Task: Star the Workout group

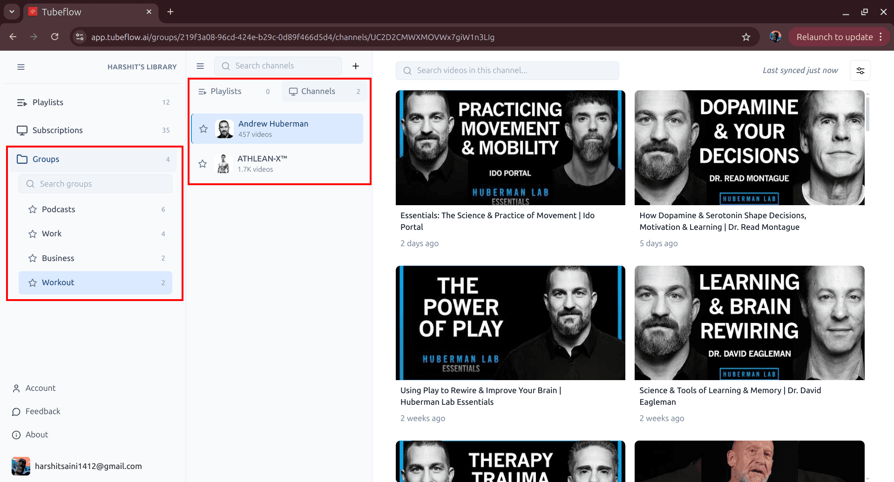Action: point(33,283)
